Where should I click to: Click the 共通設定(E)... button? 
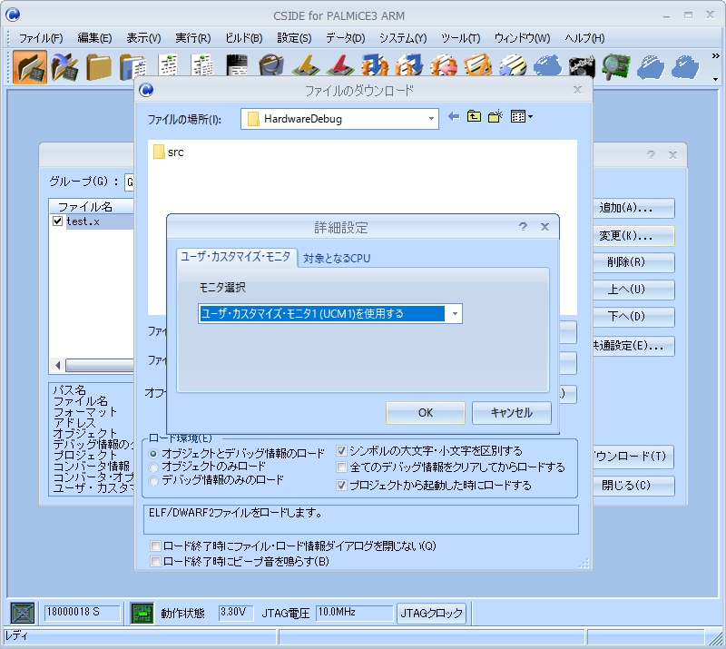click(633, 346)
